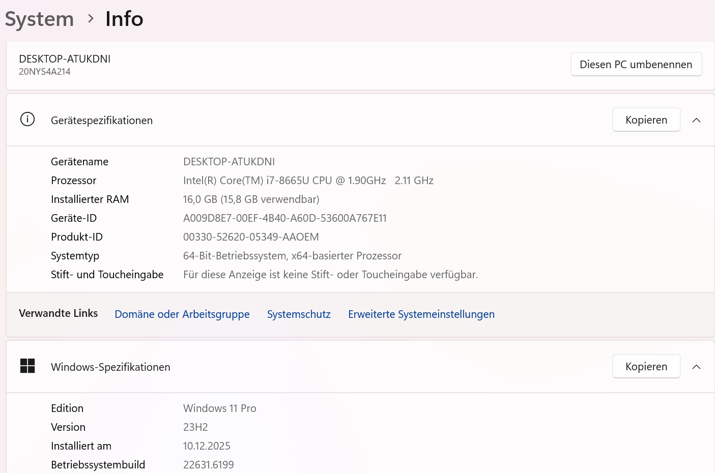Click the Produkt-ID label
This screenshot has width=715, height=473.
77,237
